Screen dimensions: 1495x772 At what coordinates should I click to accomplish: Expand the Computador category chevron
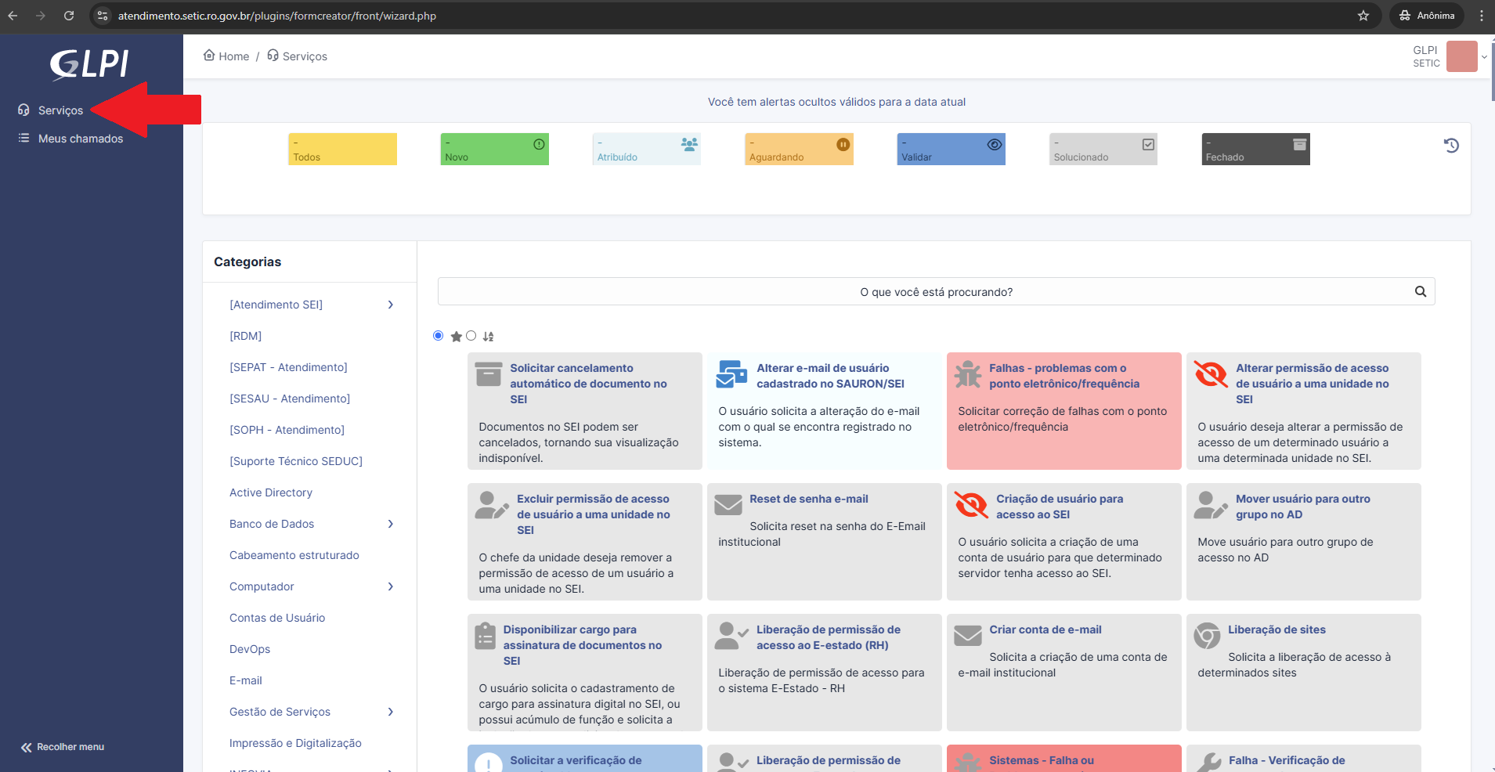[x=391, y=586]
